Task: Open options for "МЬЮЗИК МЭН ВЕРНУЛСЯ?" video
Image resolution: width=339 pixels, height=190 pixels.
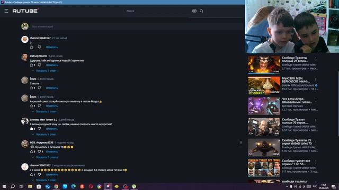Action: (316, 80)
